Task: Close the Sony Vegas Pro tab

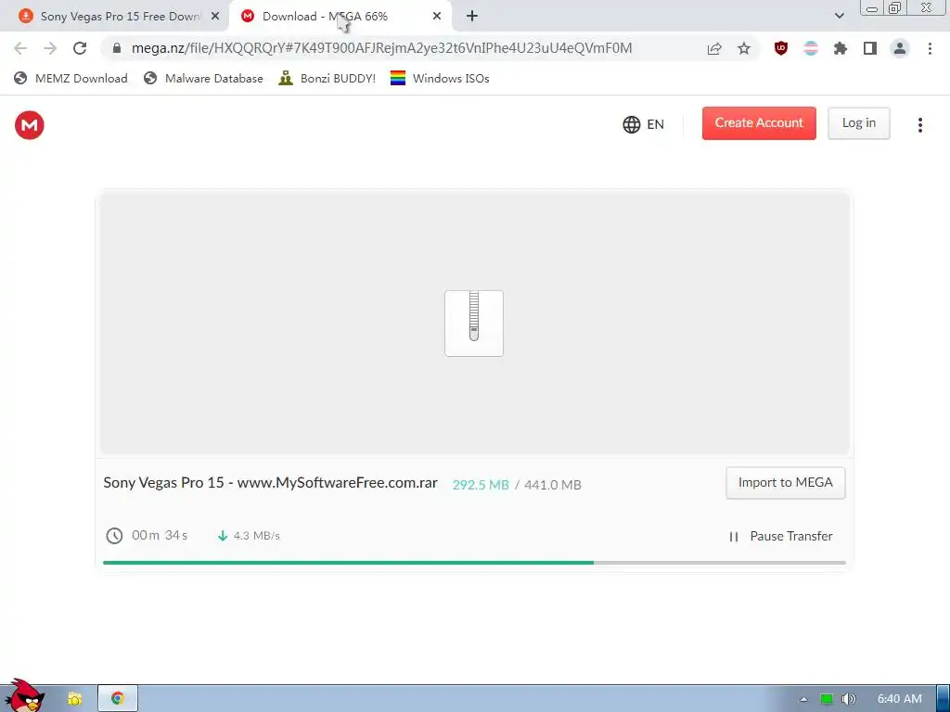Action: pos(215,17)
